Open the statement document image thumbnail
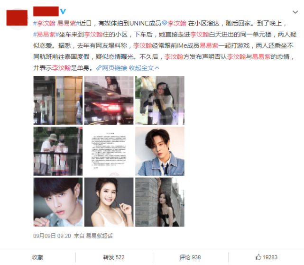Screen dimensions: 304x265 click(109, 151)
